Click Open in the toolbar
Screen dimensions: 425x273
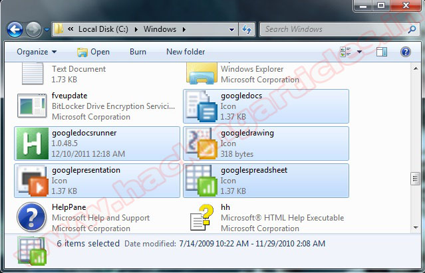94,52
